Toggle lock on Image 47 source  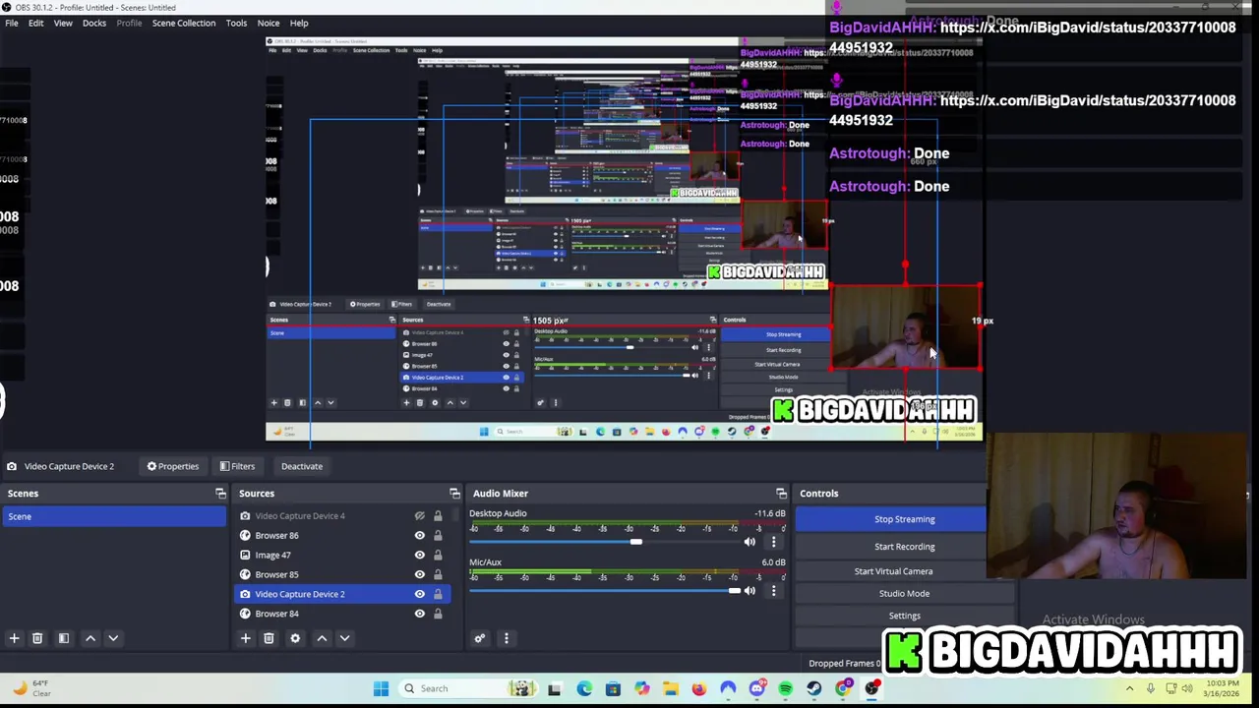pos(438,555)
